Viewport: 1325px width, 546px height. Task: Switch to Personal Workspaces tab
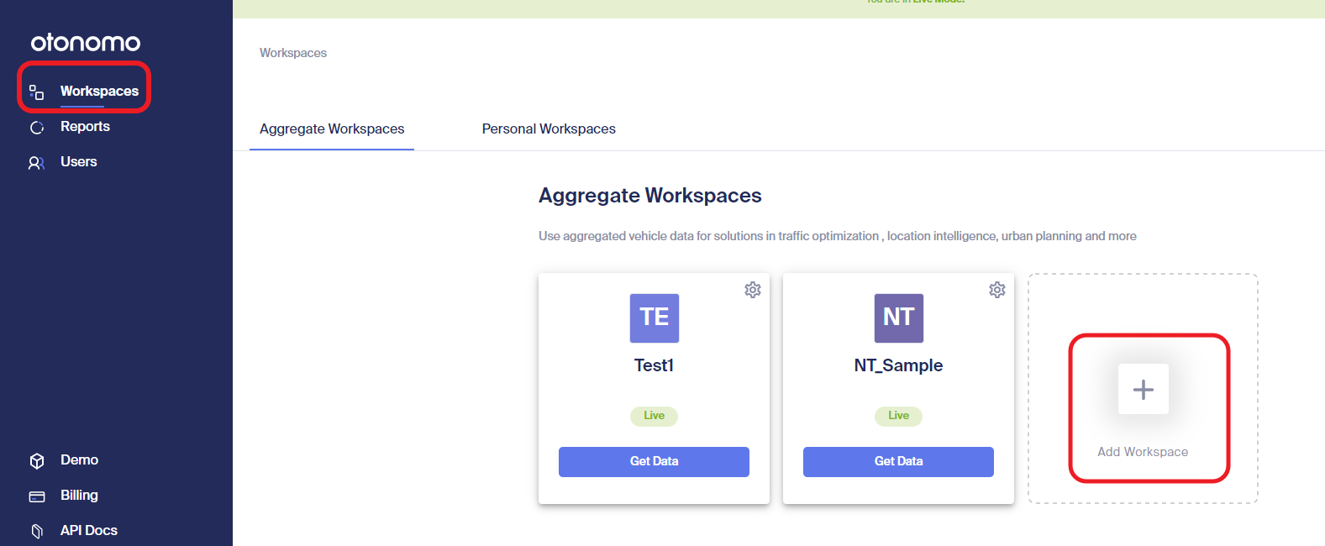point(549,129)
